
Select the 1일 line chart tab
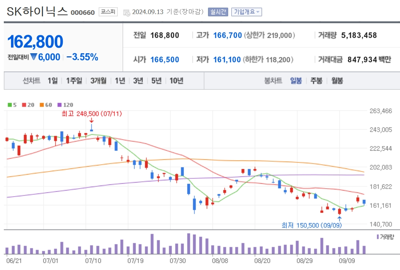click(53, 81)
